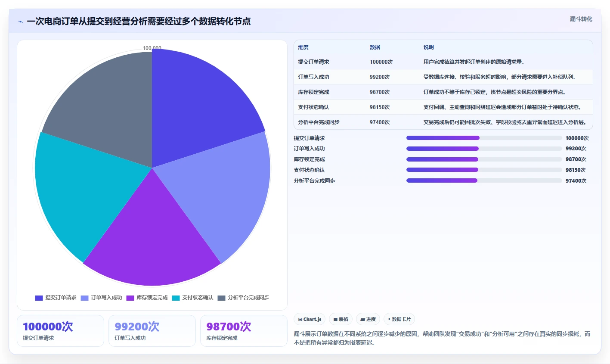Click the 100,000 pie chart axis label

pos(152,48)
